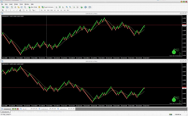This screenshot has height=116, width=188.
Task: Select the minimized EURUSD,M1 window
Action: [x=45, y=109]
